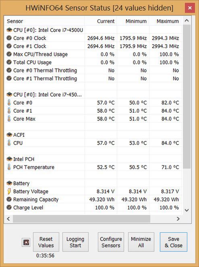
Task: Select the Core Max row label
Action: [x=24, y=119]
